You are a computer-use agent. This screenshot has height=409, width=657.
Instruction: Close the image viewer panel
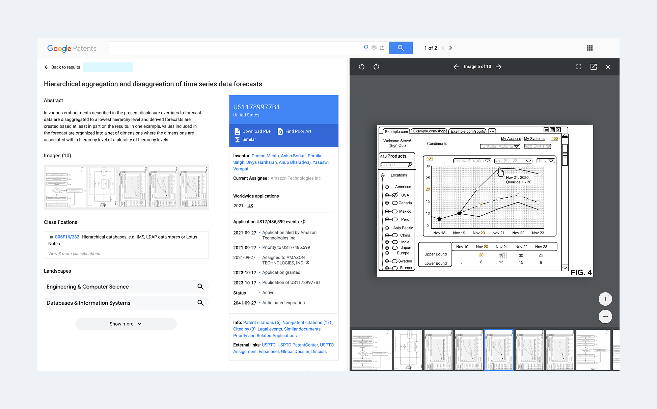[x=608, y=67]
